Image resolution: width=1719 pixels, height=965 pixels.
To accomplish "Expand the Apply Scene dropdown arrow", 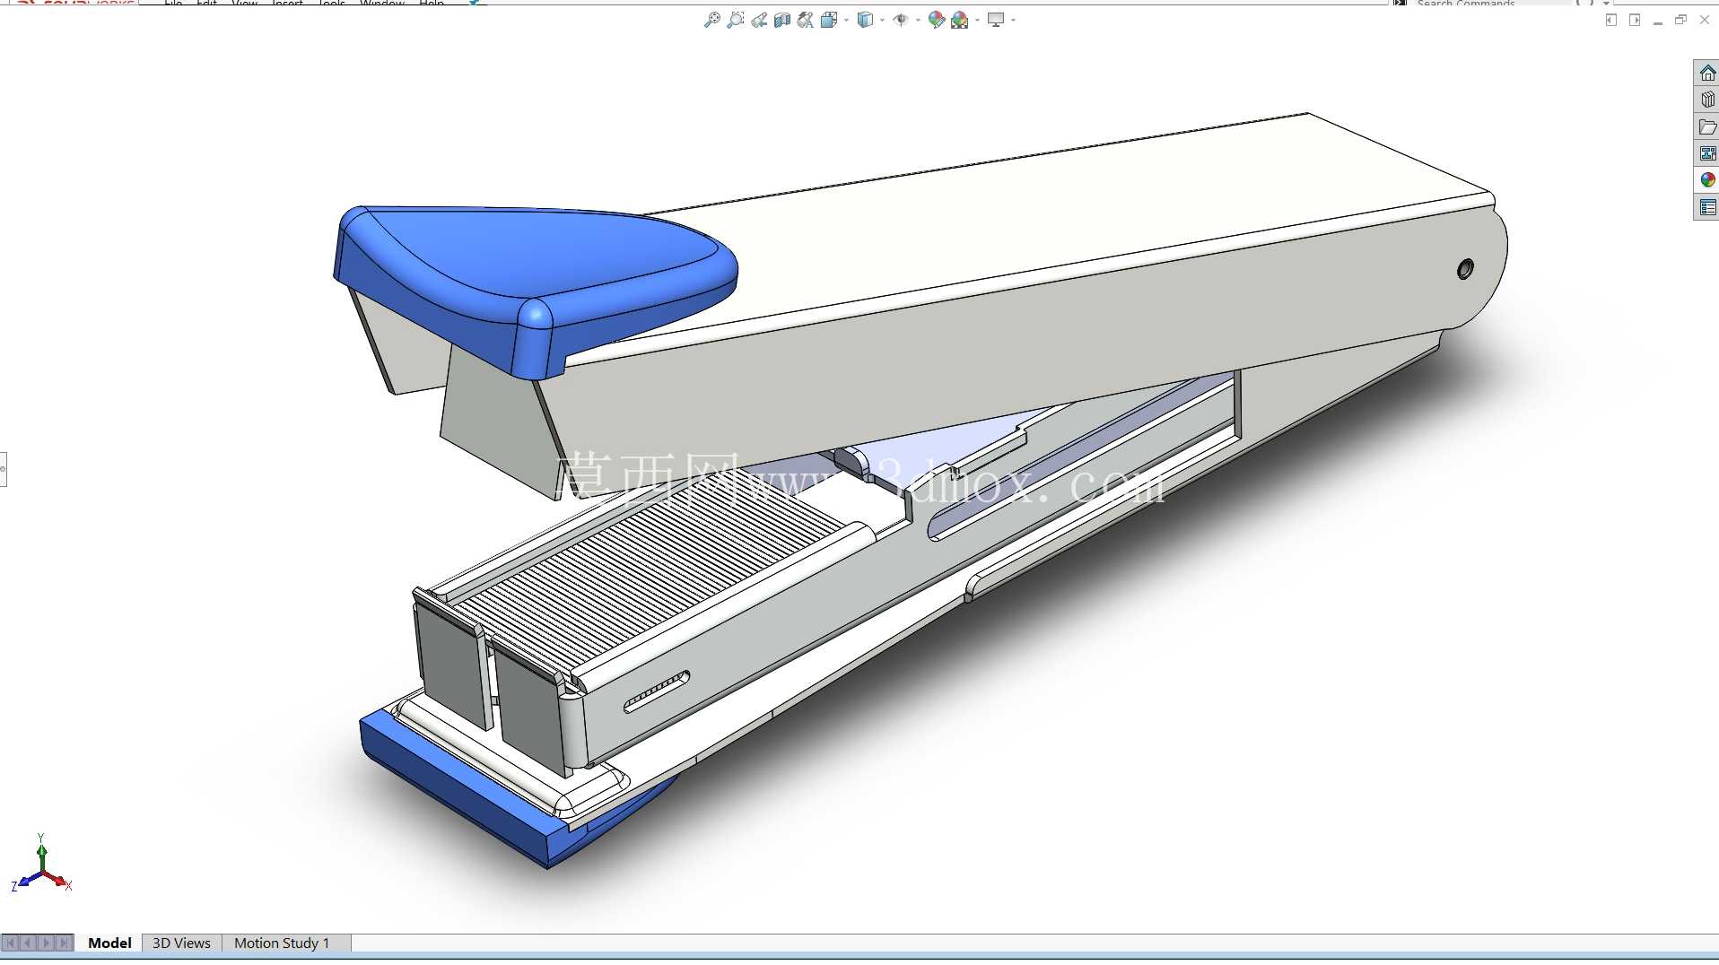I will click(x=977, y=20).
